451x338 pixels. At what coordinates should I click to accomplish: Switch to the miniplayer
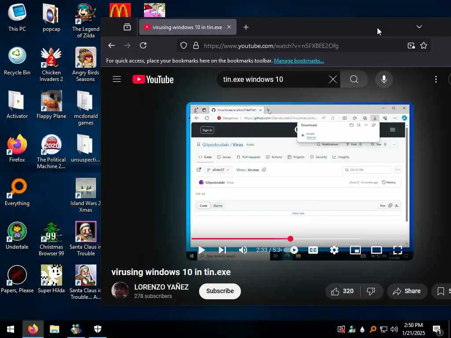(355, 250)
